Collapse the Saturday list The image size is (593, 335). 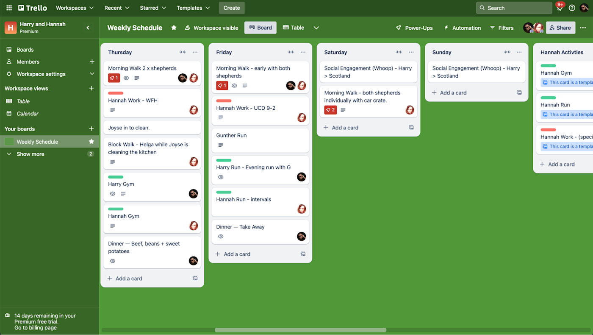tap(399, 52)
